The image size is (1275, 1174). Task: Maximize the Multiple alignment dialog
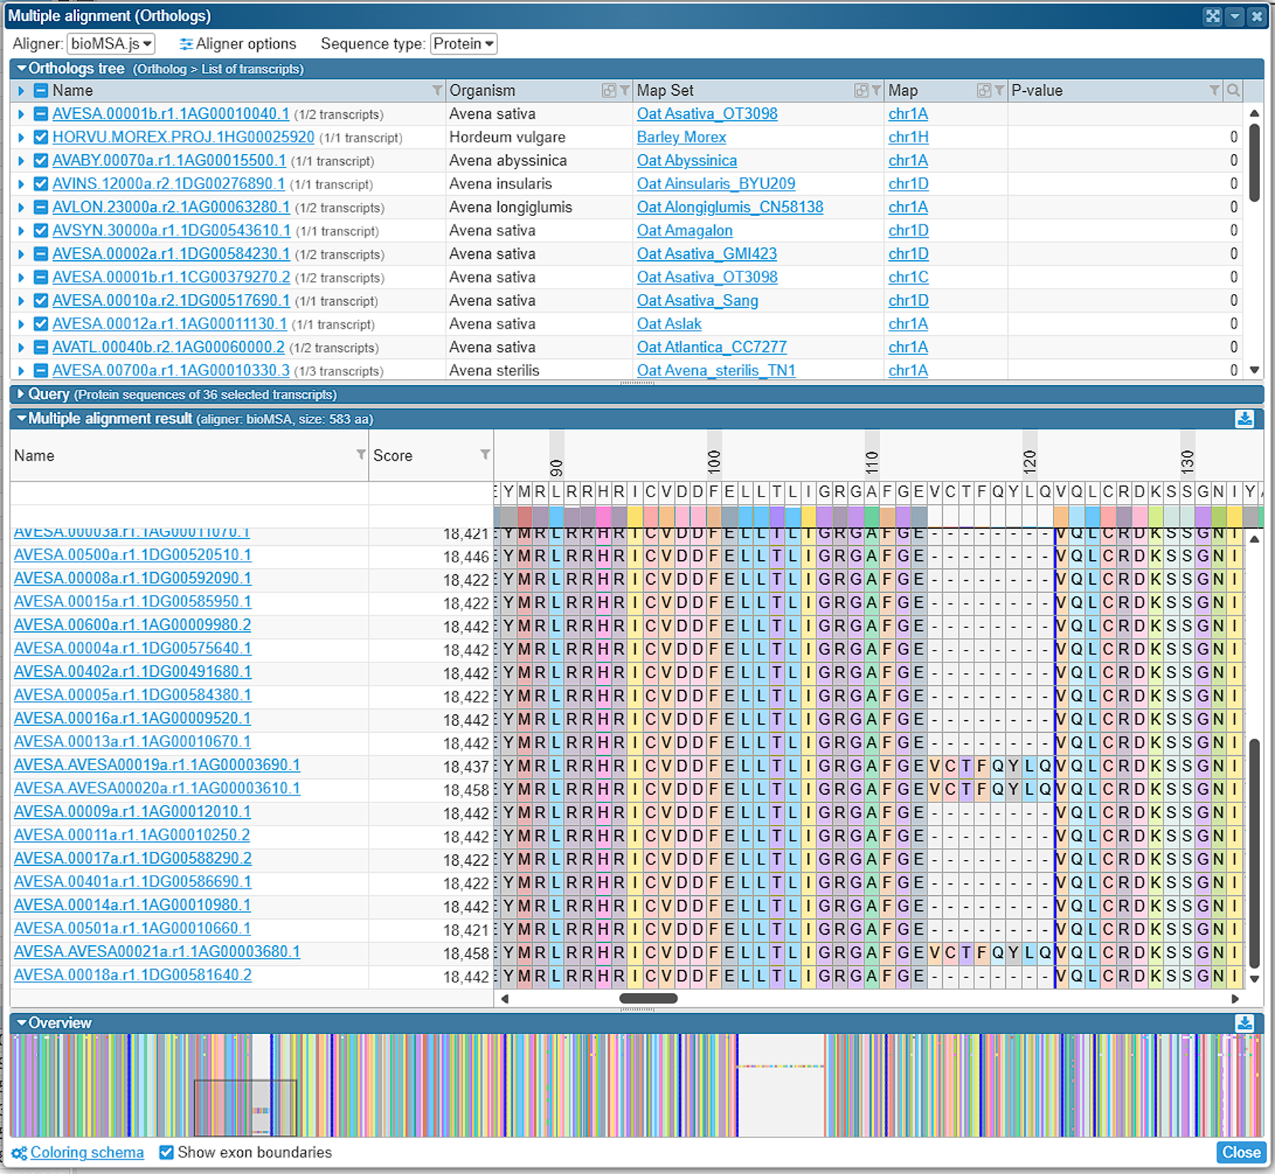pos(1212,16)
